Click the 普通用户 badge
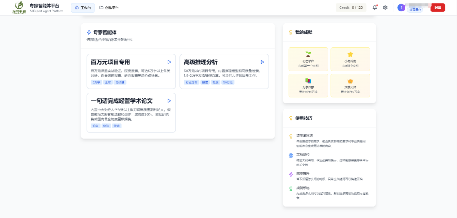The height and width of the screenshot is (218, 457). [415, 10]
